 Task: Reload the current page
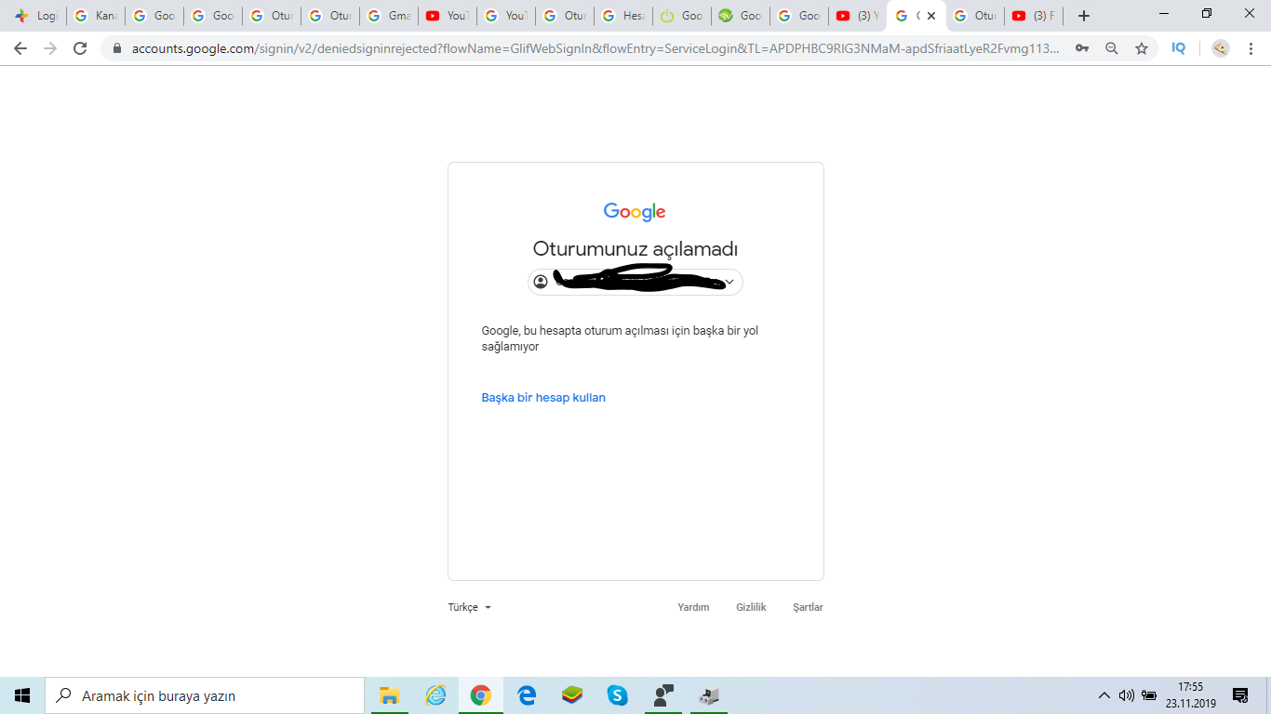click(80, 48)
